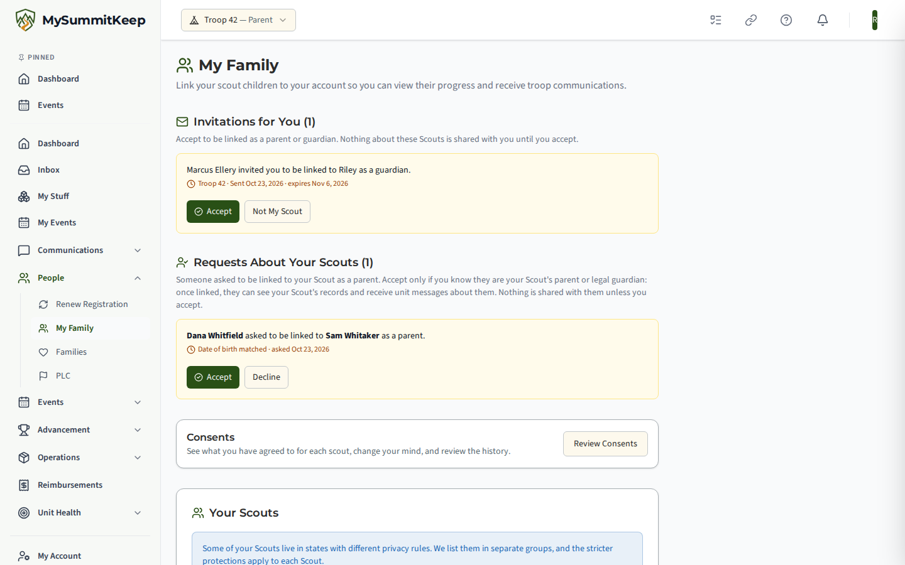The height and width of the screenshot is (565, 905).
Task: Collapse the People section chevron
Action: click(x=138, y=278)
